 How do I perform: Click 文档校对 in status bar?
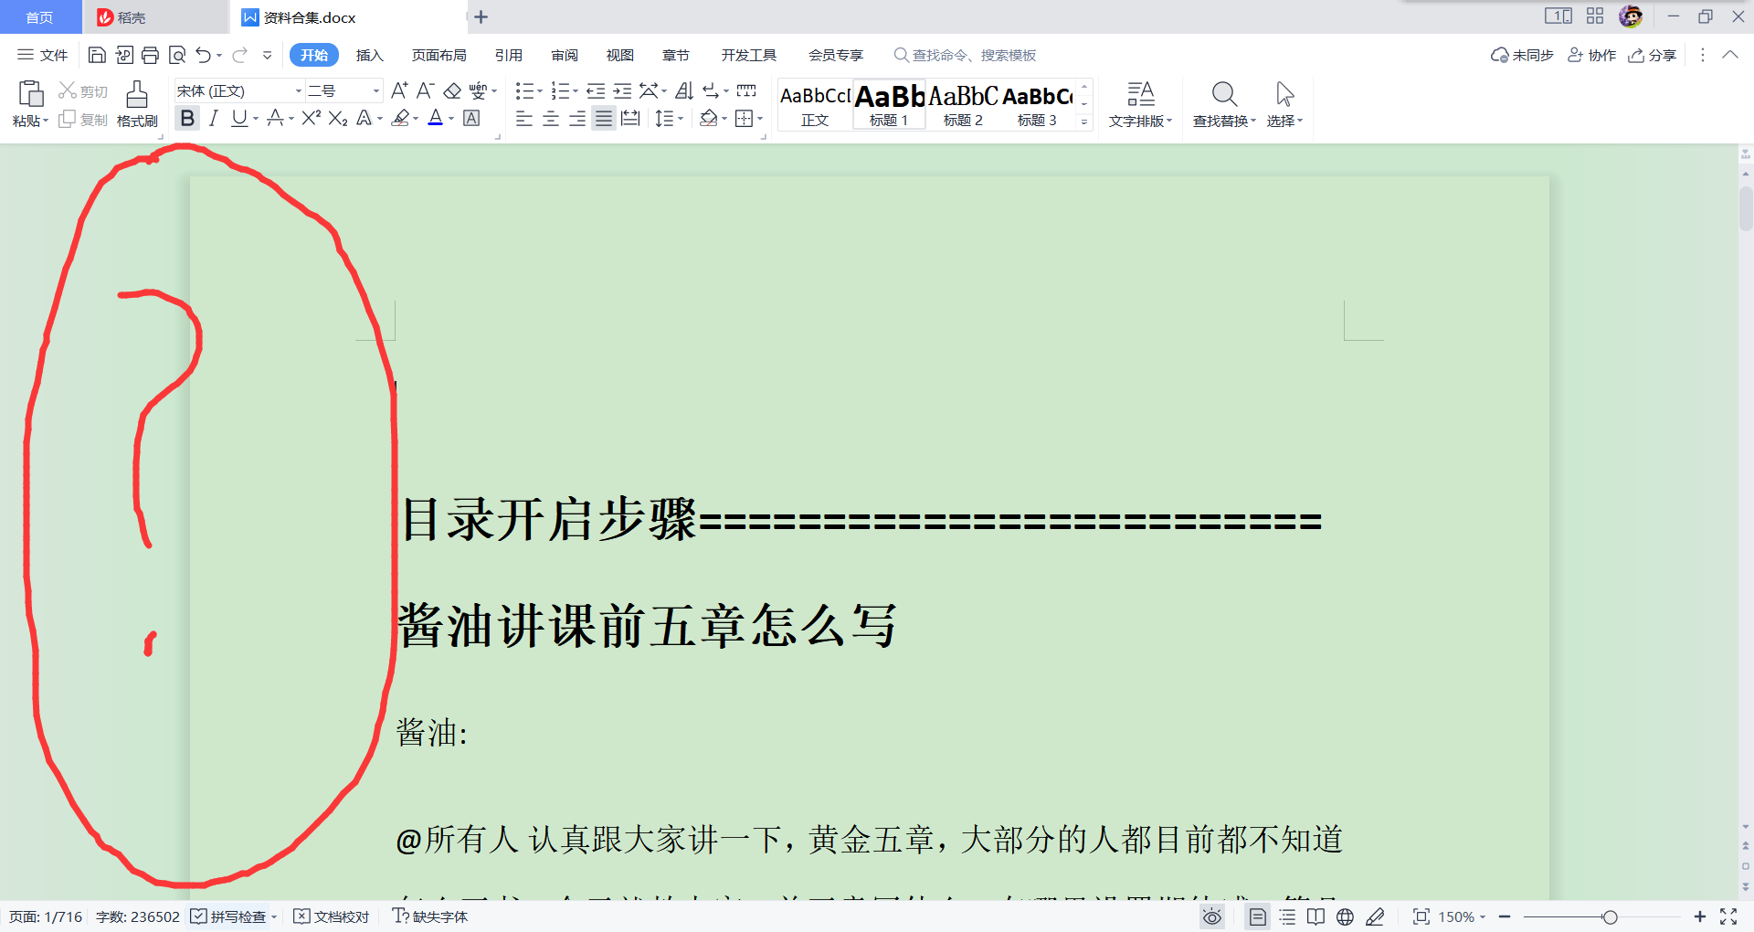click(x=332, y=916)
